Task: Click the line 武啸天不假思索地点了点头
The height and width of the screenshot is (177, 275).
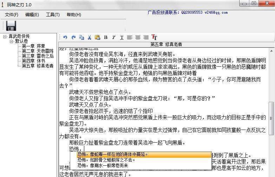Action: click(100, 92)
